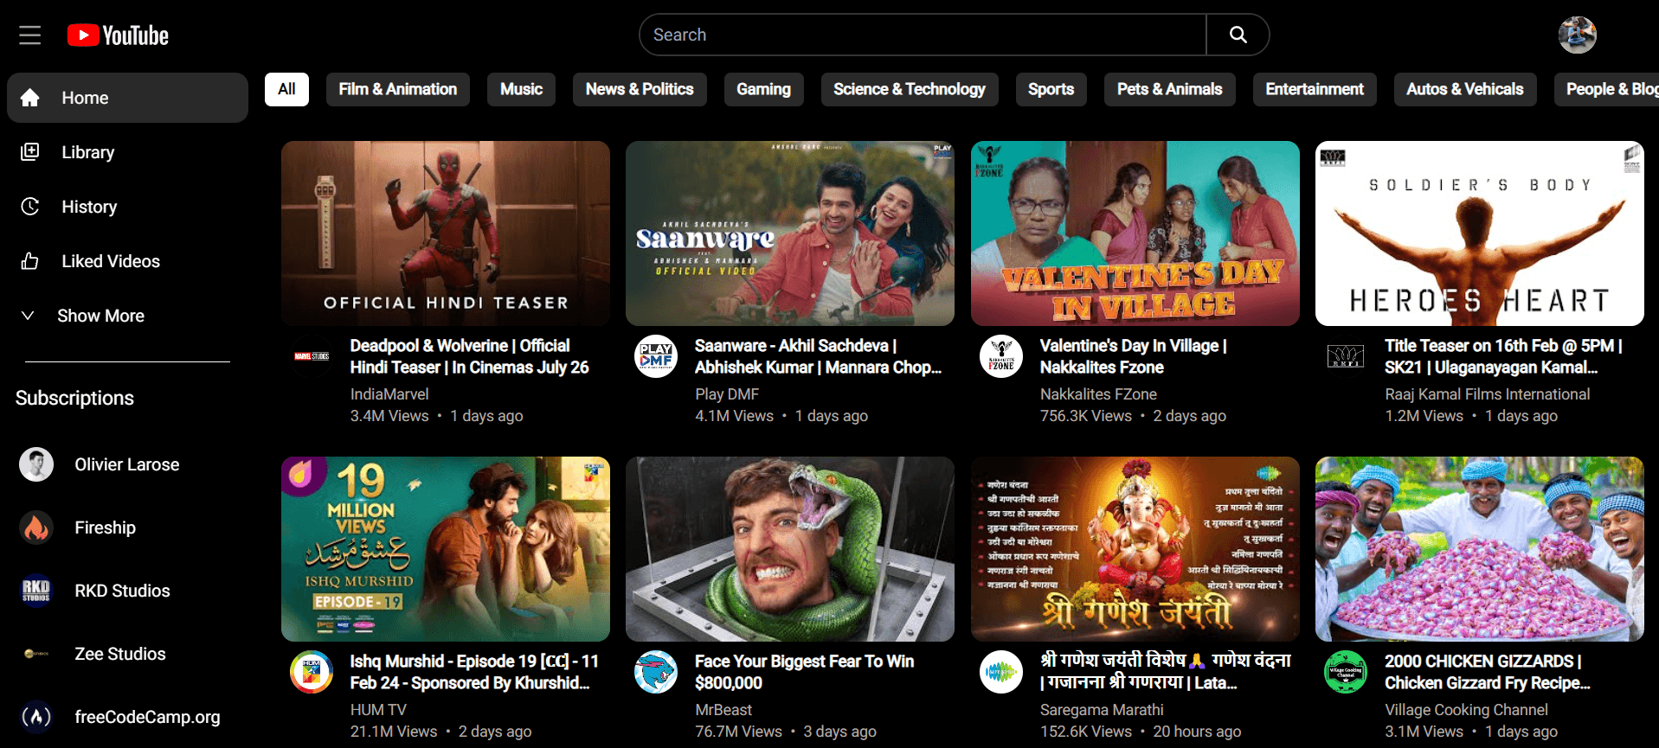Open chicken gizzards cooking thumbnail
The image size is (1659, 748).
point(1480,549)
